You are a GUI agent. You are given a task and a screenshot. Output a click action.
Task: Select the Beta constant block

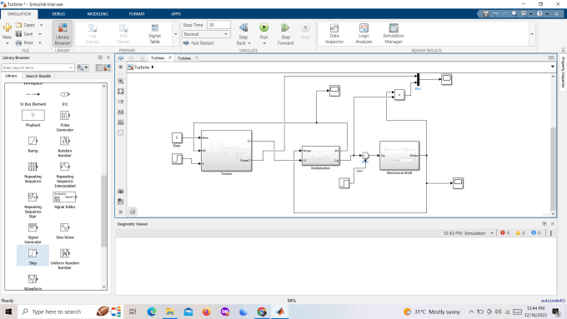[x=177, y=137]
